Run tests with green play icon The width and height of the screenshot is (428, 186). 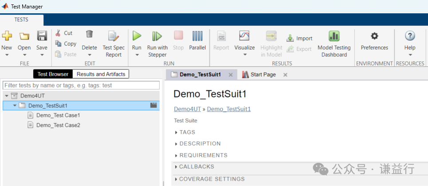click(x=137, y=36)
